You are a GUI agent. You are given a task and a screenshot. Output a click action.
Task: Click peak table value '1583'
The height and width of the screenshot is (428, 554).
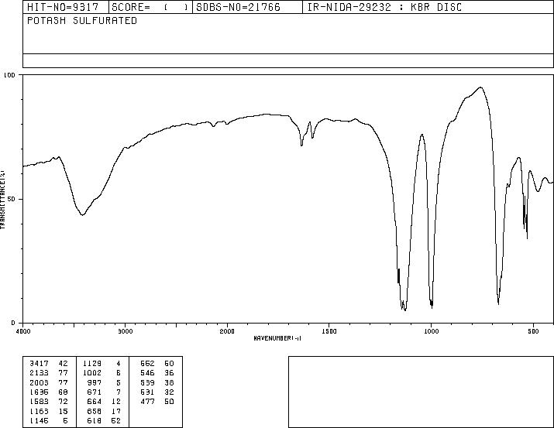click(x=39, y=402)
